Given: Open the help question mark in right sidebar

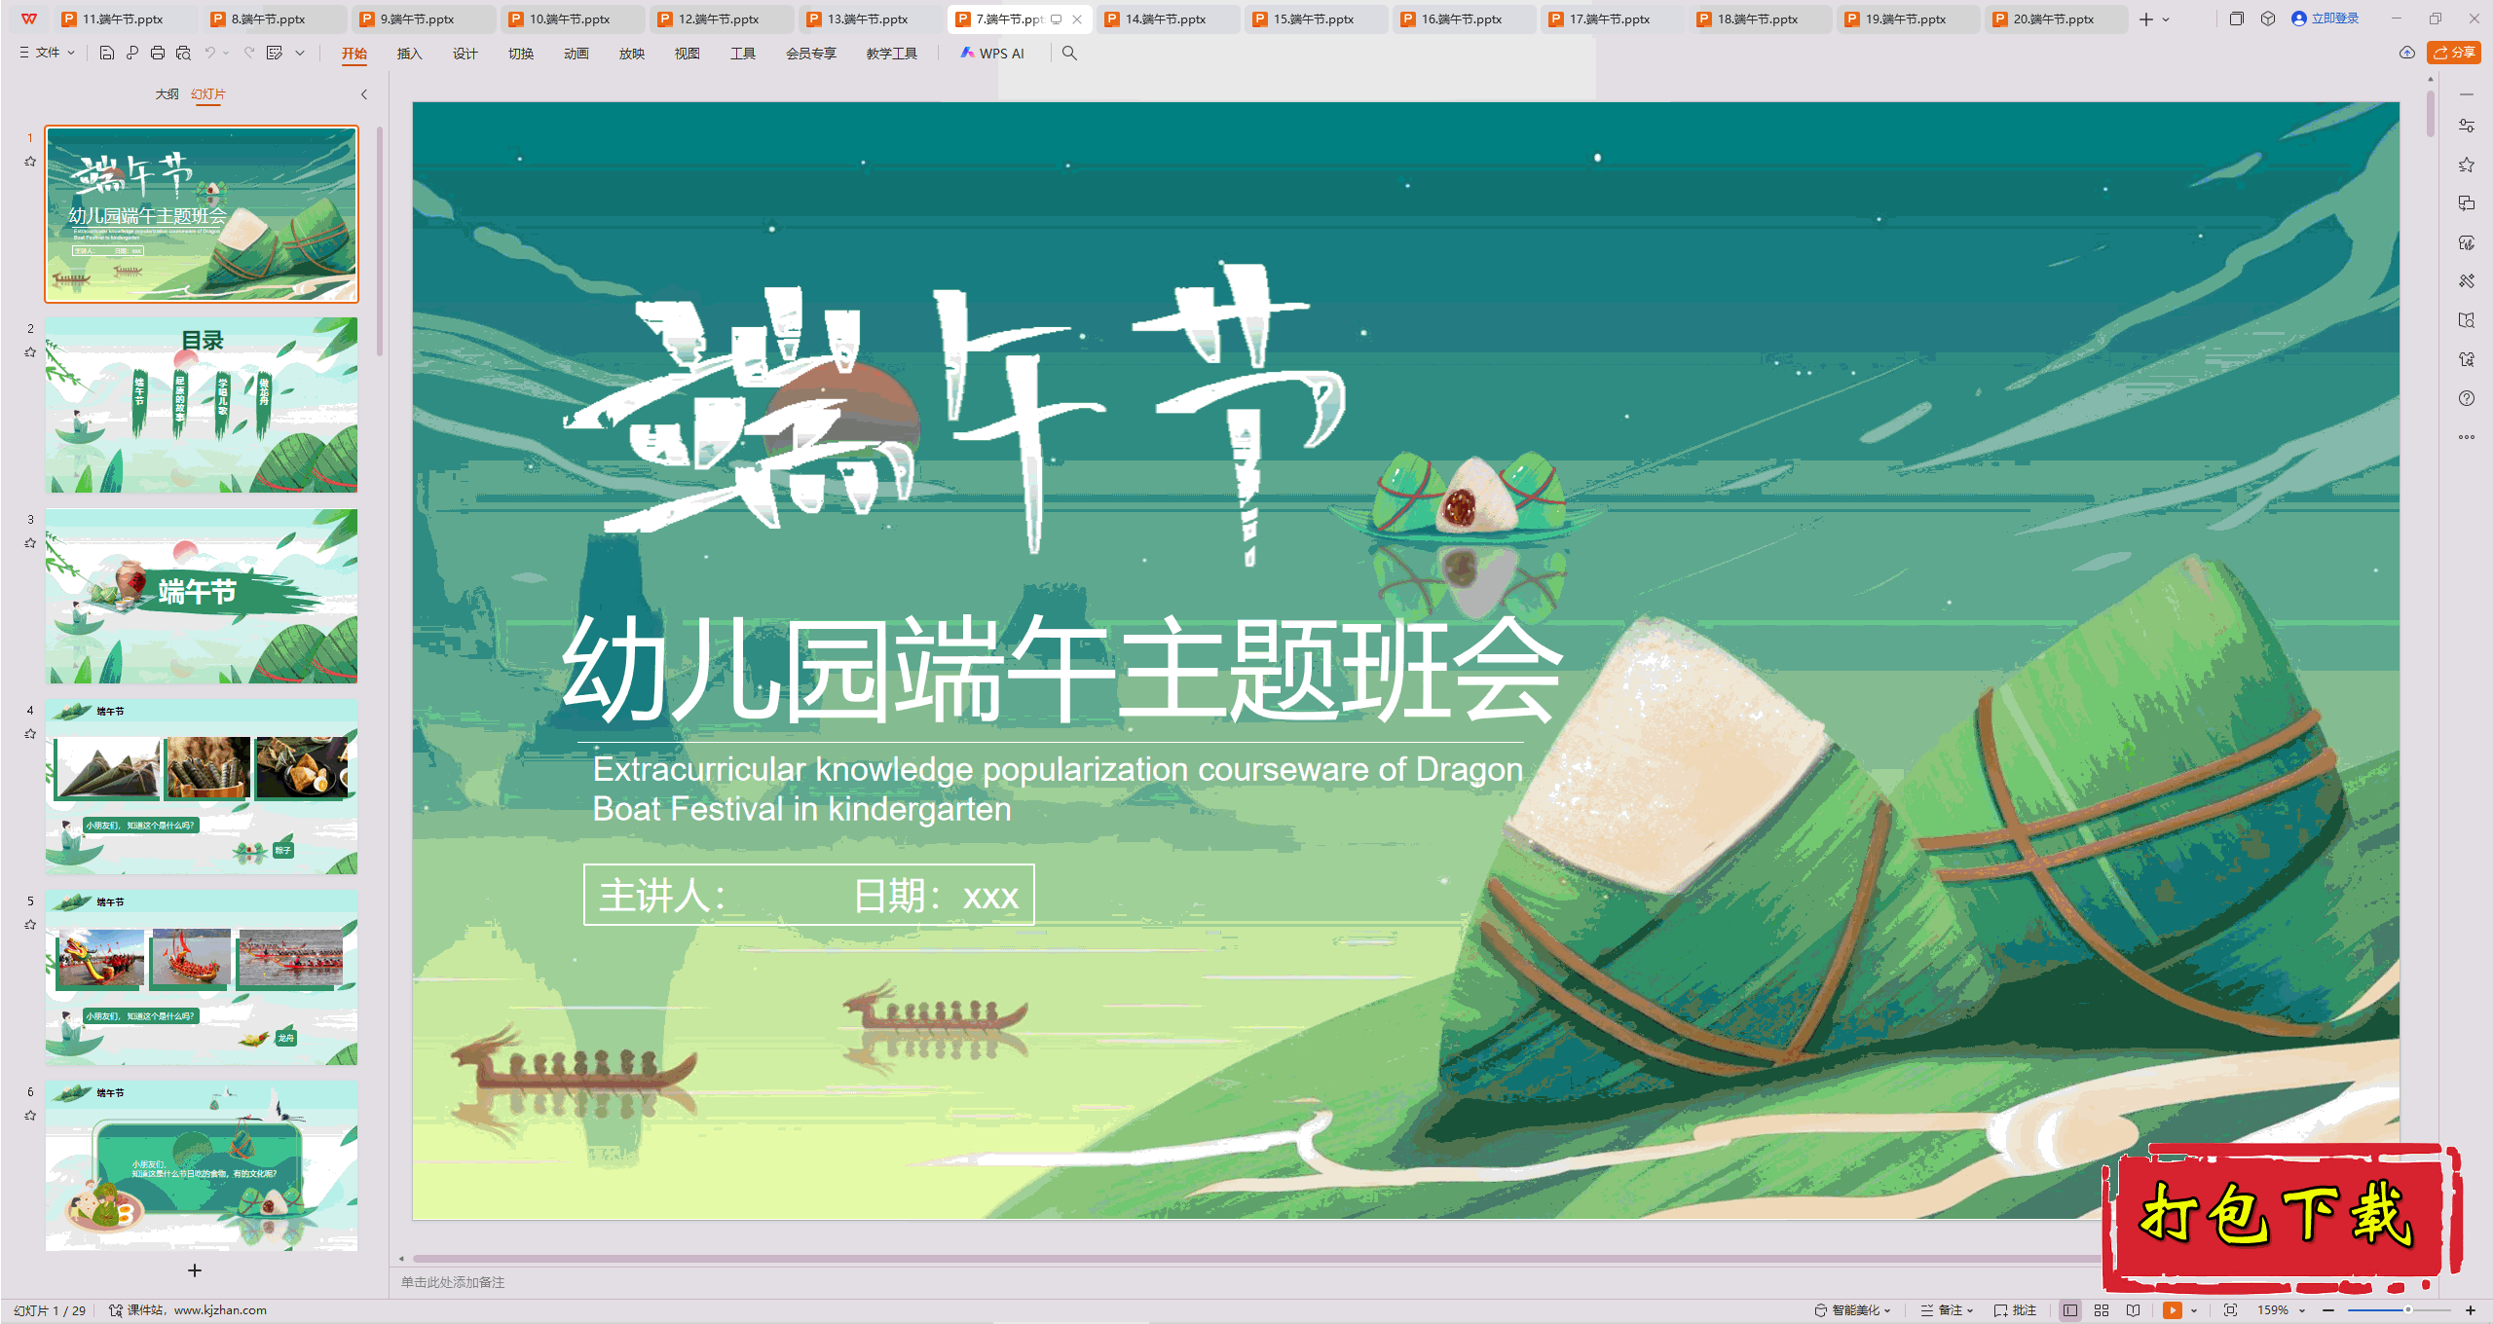Looking at the screenshot, I should click(x=2466, y=398).
